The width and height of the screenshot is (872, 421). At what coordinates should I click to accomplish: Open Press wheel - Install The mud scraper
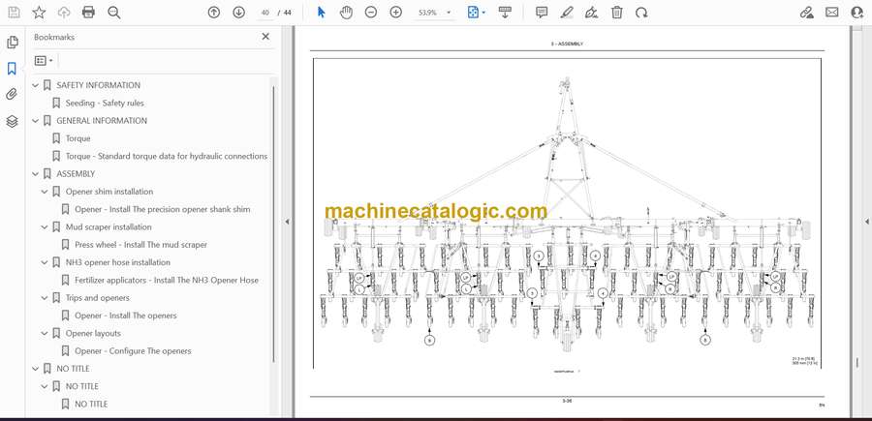coord(140,245)
